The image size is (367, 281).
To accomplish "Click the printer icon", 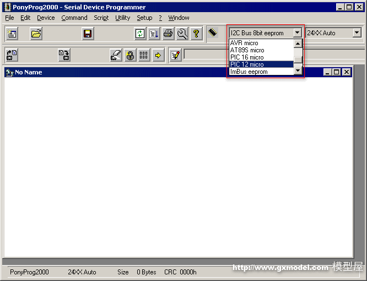I will [x=168, y=34].
